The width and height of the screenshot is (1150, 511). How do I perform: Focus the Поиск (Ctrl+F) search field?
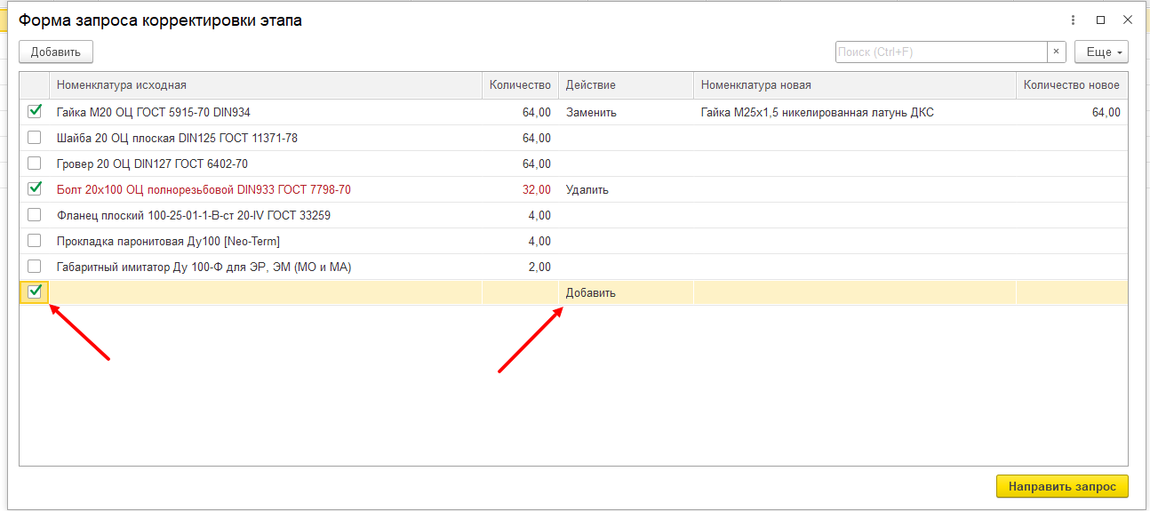click(941, 52)
